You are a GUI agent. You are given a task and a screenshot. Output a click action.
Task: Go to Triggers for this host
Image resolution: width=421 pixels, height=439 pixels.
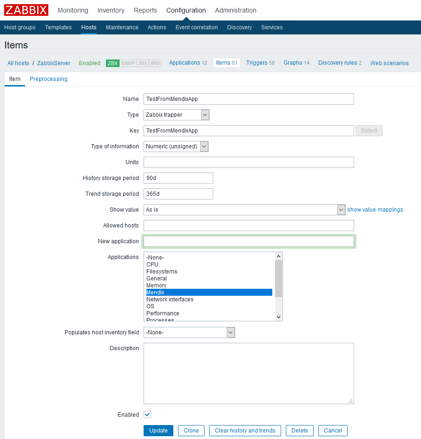pyautogui.click(x=257, y=63)
